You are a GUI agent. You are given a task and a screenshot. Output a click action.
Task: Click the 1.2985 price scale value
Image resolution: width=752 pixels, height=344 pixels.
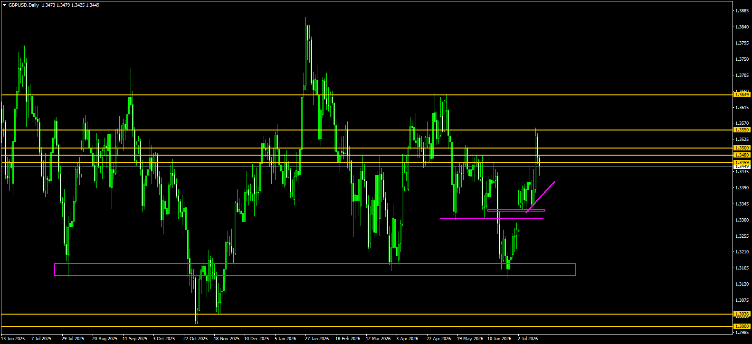click(x=742, y=333)
